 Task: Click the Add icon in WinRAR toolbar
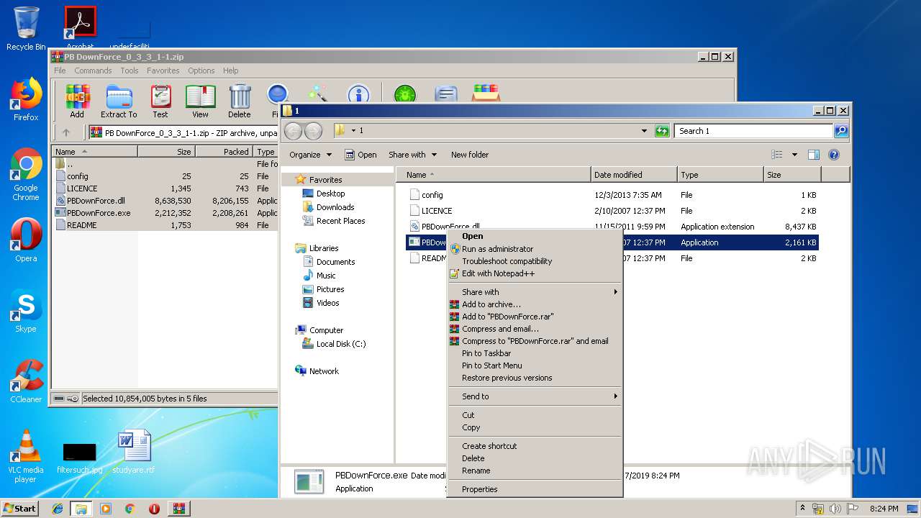pos(77,101)
